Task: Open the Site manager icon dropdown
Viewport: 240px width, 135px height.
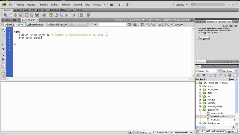Action: tap(128, 5)
